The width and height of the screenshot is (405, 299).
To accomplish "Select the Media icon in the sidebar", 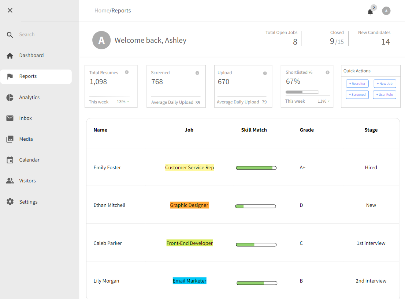I will [x=10, y=139].
